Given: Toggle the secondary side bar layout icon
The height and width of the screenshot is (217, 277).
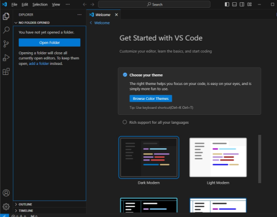Looking at the screenshot, I should click(242, 4).
